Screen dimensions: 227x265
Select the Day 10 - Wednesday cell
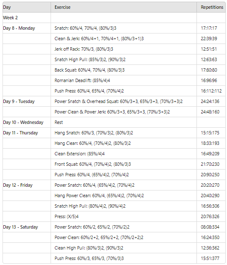(27, 122)
